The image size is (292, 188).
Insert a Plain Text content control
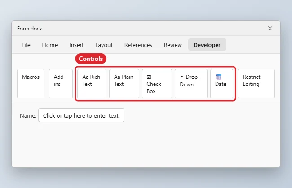tap(124, 84)
